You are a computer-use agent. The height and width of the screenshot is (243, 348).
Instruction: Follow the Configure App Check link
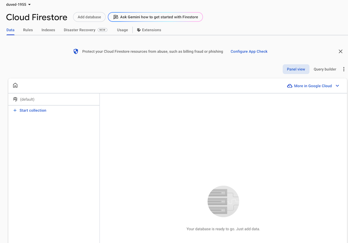click(249, 52)
